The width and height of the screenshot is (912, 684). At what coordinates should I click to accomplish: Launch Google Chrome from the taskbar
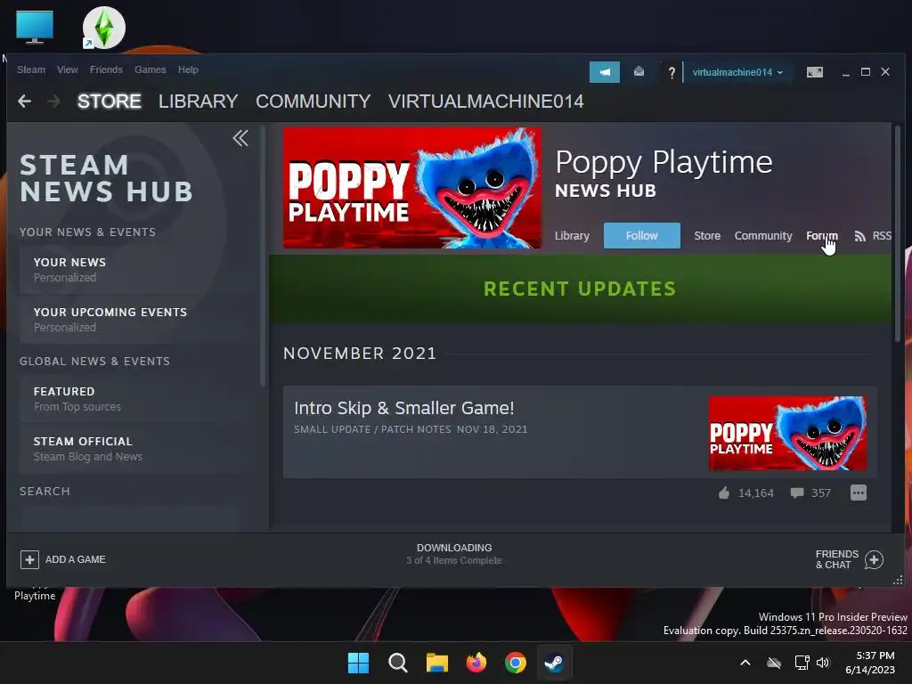tap(516, 663)
